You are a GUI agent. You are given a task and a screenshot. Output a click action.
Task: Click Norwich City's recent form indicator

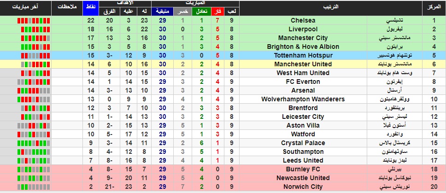[x=34, y=187]
